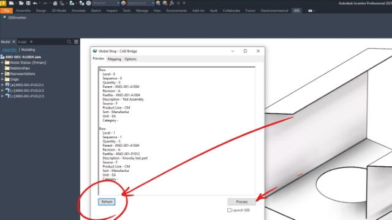
Task: Expand the KNO-001-P1012:3 component
Action: pos(2,96)
